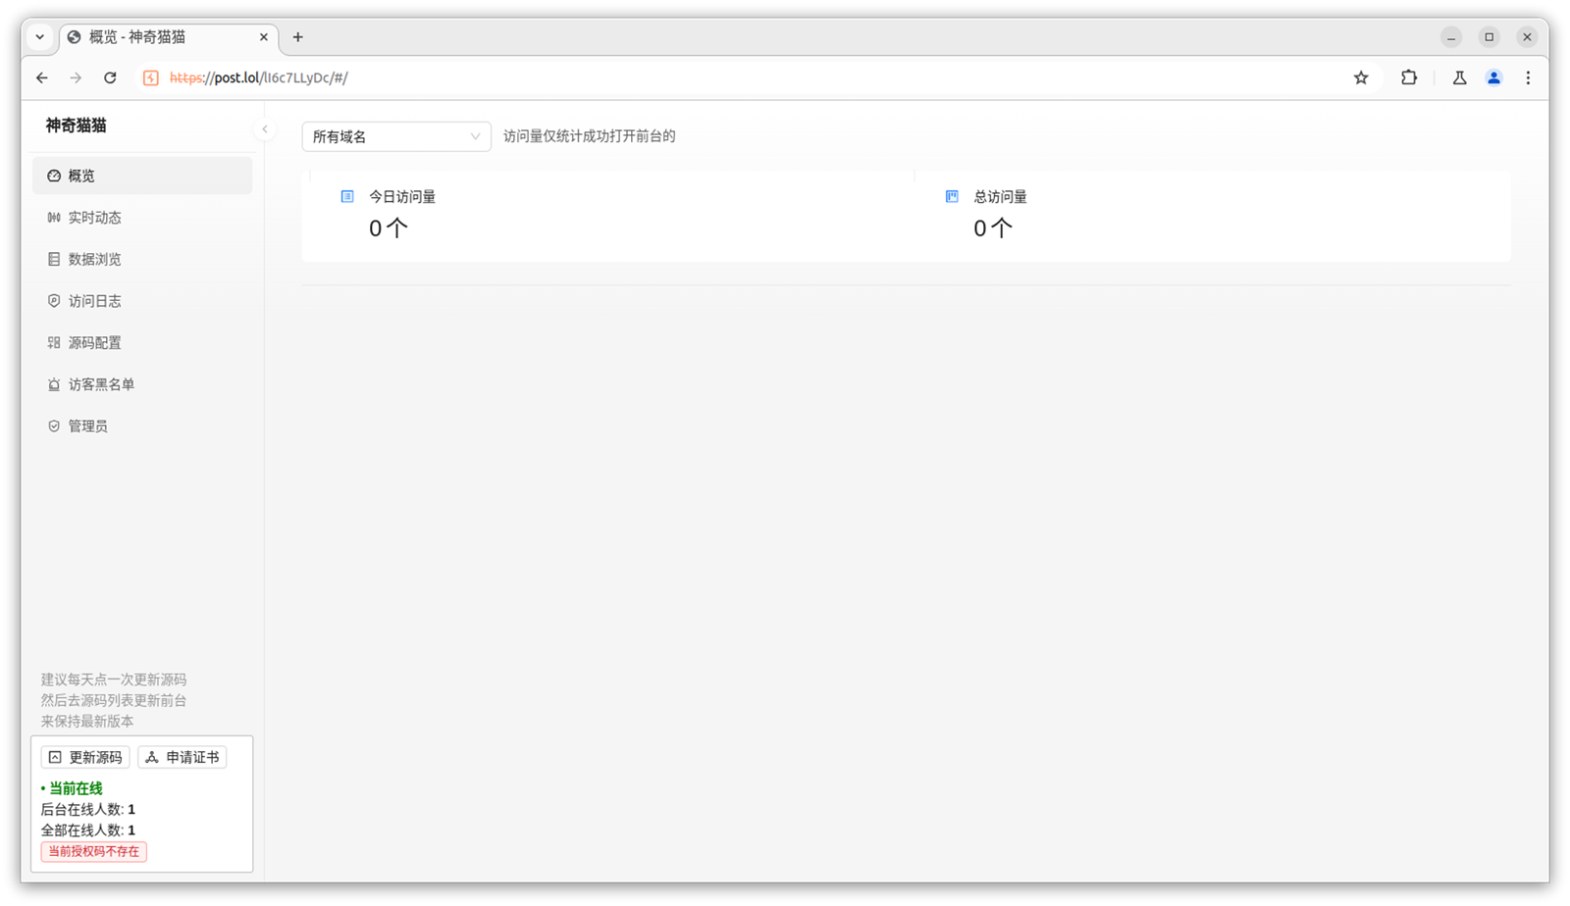Click the insecure connection warning icon
Image resolution: width=1570 pixels, height=906 pixels.
pos(151,77)
